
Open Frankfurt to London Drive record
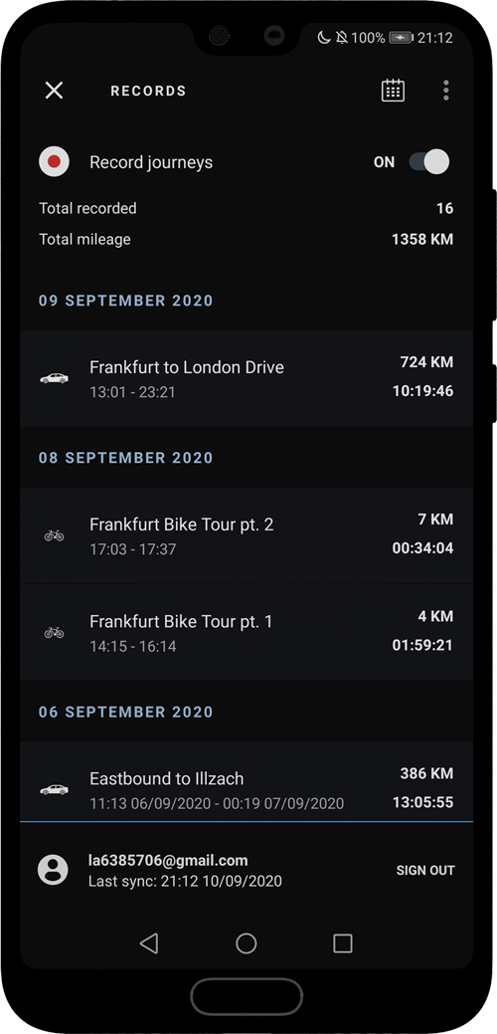(247, 378)
